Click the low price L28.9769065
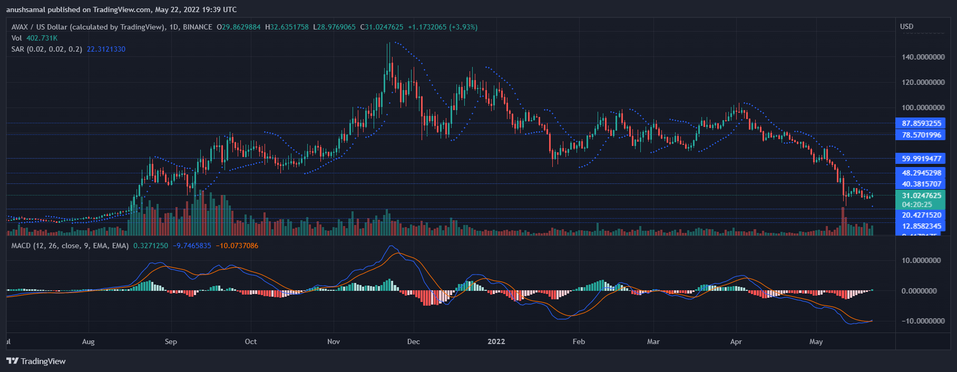Viewport: 957px width, 372px height. coord(335,27)
